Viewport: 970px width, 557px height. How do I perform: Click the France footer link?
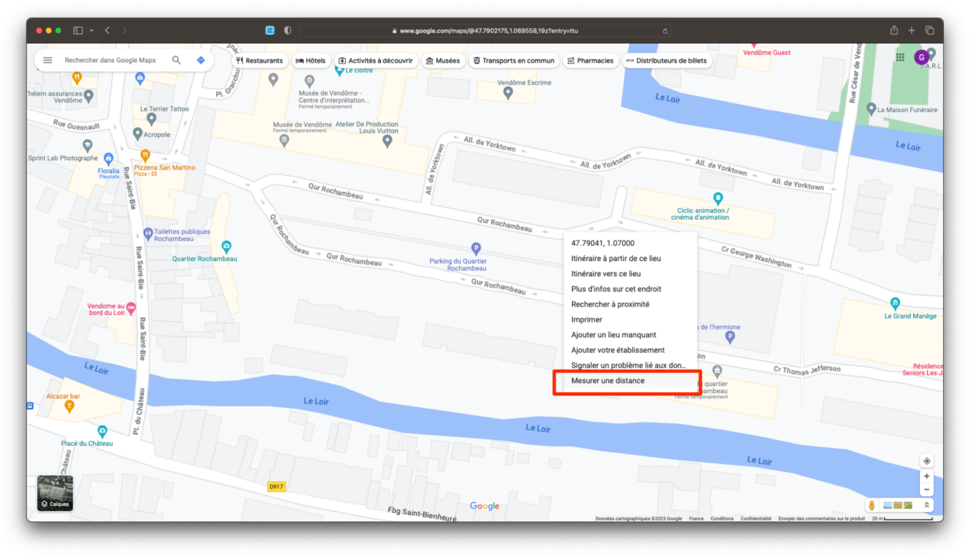(x=696, y=518)
